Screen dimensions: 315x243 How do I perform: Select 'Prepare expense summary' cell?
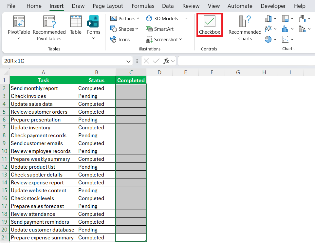coord(43,237)
